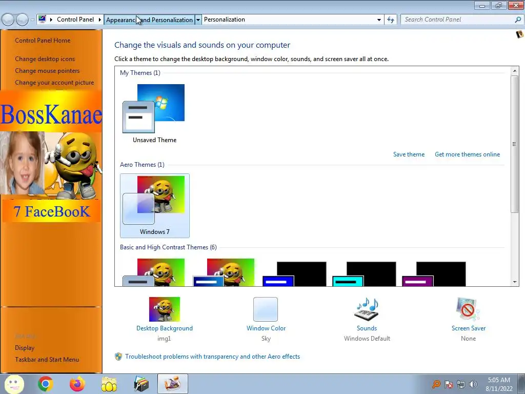Click the shield icon beside Troubleshoot link
Screen dimensions: 525x394
coord(118,357)
